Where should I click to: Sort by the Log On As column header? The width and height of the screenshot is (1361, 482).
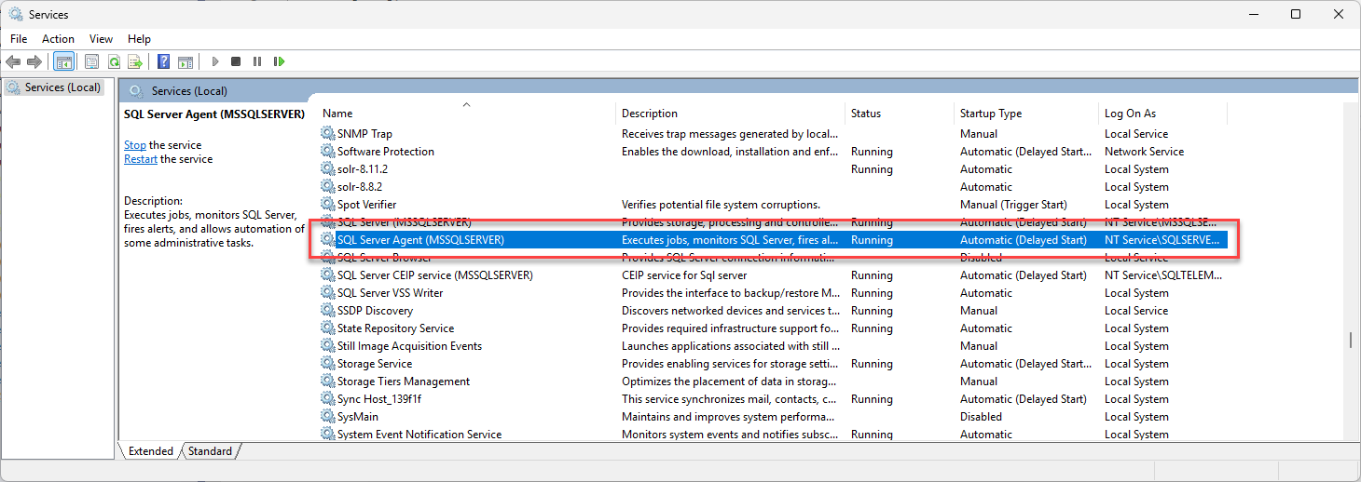pos(1162,114)
